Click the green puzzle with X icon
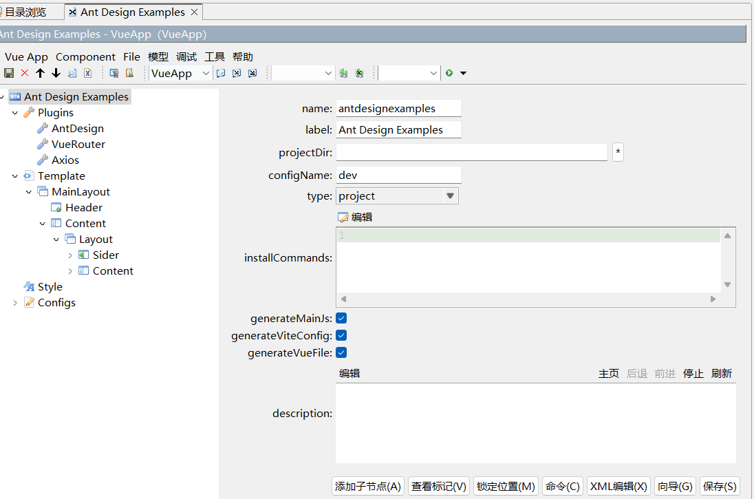Image resolution: width=754 pixels, height=499 pixels. tap(359, 73)
